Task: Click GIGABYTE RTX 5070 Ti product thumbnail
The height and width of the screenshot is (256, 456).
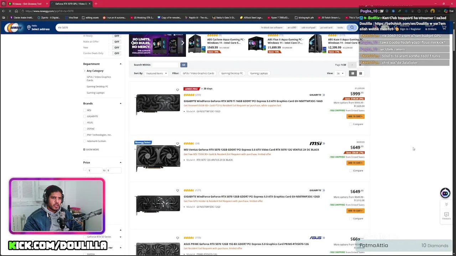Action: tap(158, 105)
